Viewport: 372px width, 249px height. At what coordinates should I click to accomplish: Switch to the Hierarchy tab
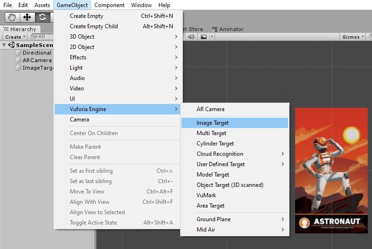(x=20, y=29)
